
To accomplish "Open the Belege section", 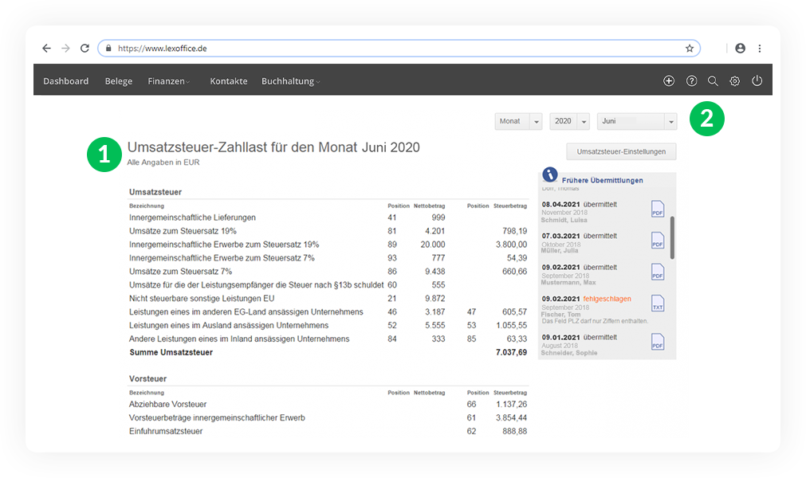I will (119, 81).
